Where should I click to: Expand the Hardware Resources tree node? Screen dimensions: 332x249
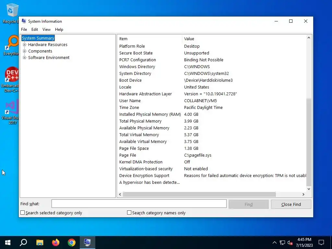25,45
